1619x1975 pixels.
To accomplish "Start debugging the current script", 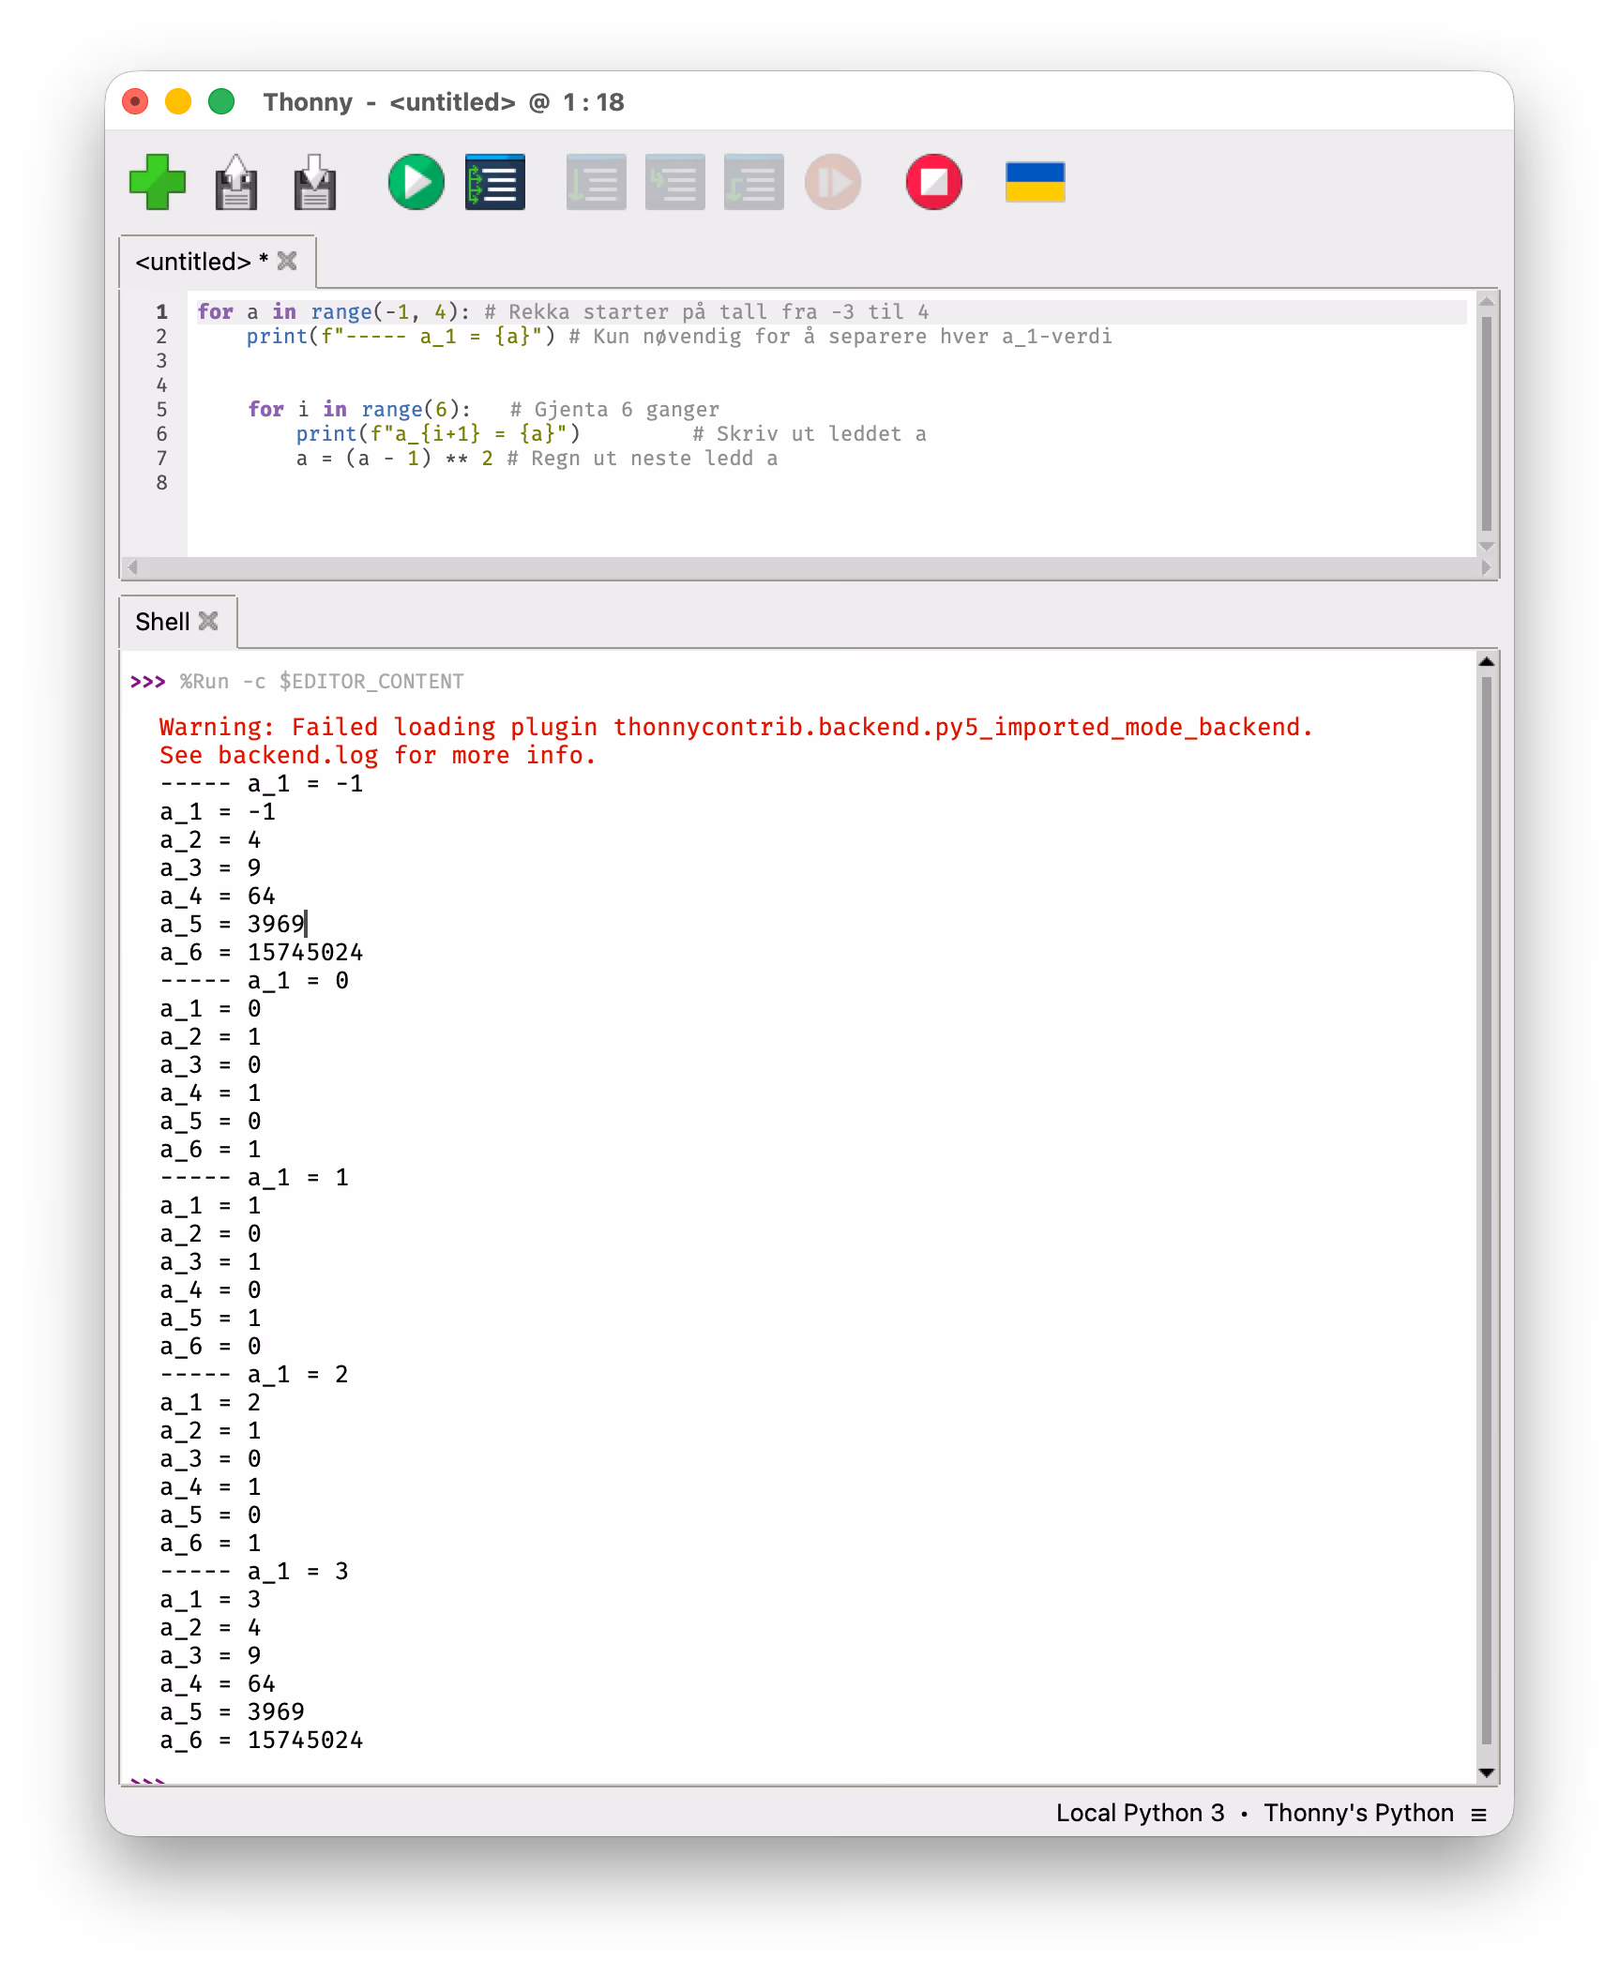I will (x=494, y=182).
